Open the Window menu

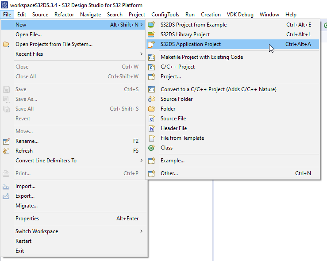(269, 15)
